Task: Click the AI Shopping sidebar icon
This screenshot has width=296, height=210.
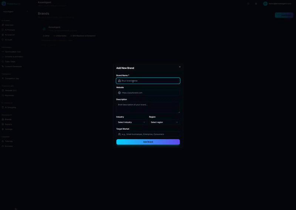Action: click(3, 107)
